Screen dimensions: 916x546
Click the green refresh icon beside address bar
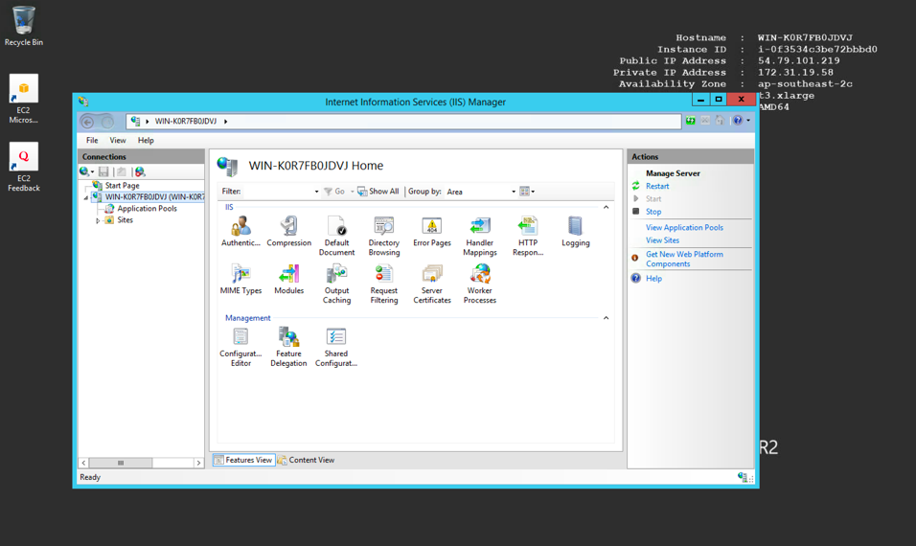tap(691, 121)
